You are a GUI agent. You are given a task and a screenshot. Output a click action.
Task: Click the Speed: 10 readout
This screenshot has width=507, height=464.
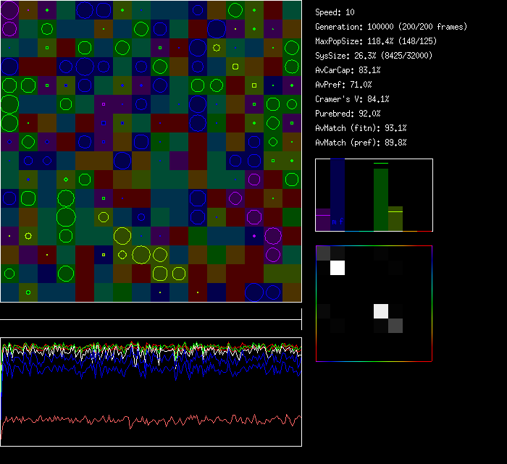click(x=335, y=12)
